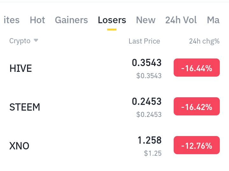Click STEEM last price 0.2453
This screenshot has width=229, height=171.
(x=147, y=102)
